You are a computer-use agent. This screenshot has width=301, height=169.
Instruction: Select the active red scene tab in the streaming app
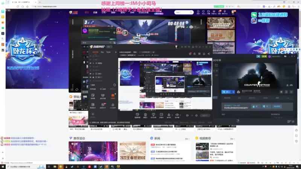[96, 52]
